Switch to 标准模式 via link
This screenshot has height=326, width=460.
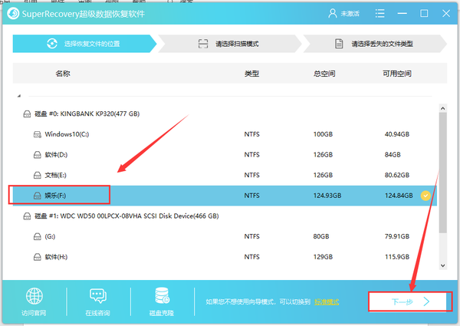tap(327, 302)
